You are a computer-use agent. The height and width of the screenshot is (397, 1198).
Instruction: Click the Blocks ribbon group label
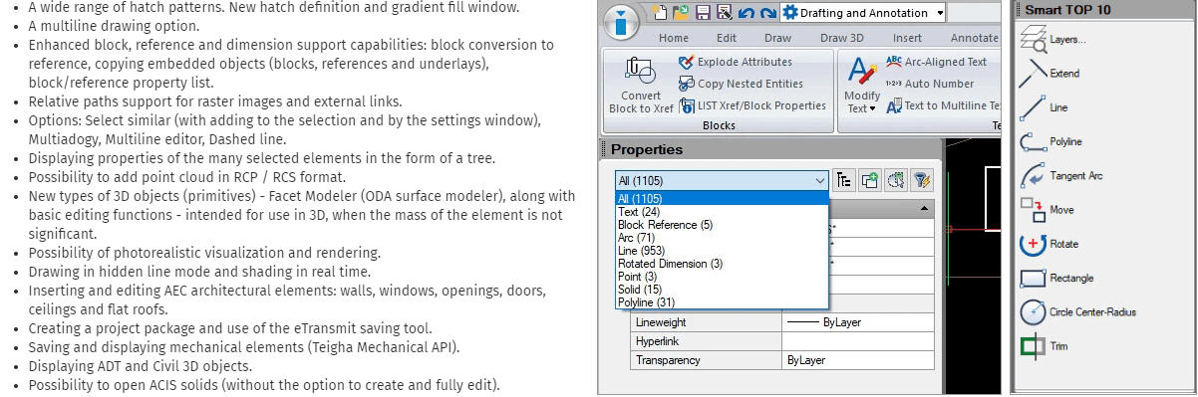tap(719, 126)
